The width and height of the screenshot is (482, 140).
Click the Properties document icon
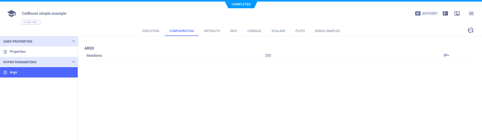point(5,52)
